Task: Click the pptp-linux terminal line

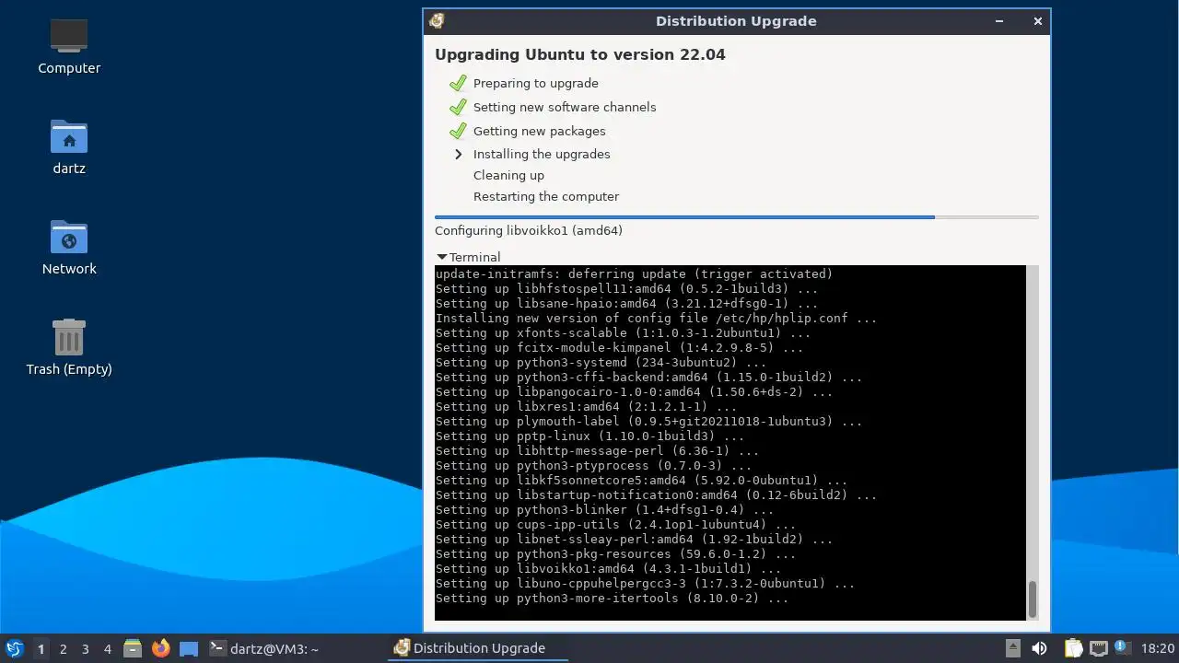Action: point(589,436)
